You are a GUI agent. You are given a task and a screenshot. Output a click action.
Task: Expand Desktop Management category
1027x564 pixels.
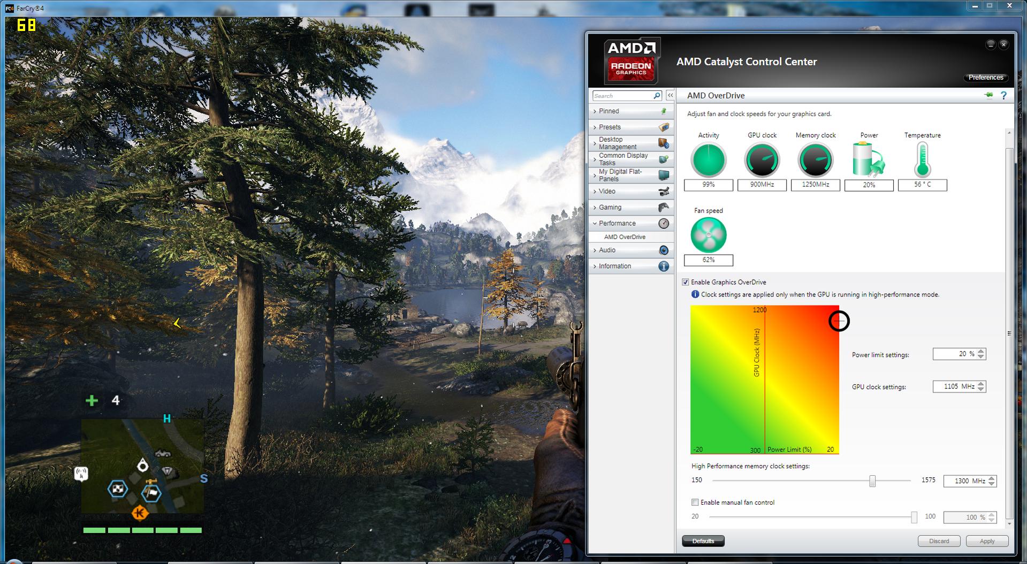coord(595,143)
